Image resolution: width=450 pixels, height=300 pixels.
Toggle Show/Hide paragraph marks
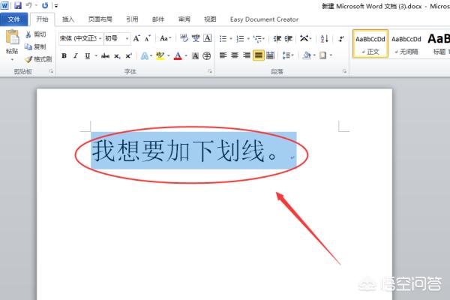coord(341,38)
